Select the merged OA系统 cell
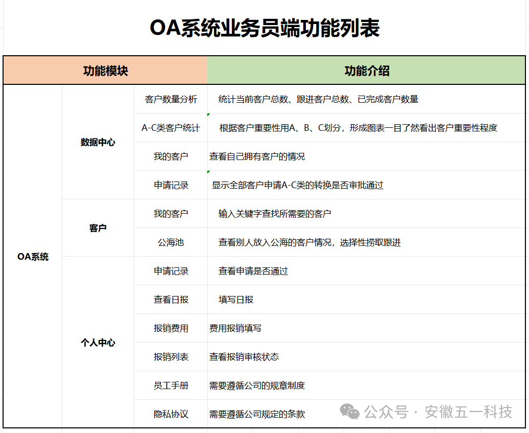This screenshot has width=529, height=433. point(33,257)
